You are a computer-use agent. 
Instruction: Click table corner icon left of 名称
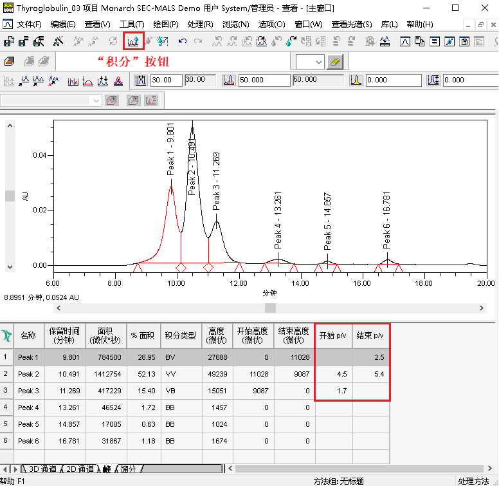pyautogui.click(x=7, y=335)
